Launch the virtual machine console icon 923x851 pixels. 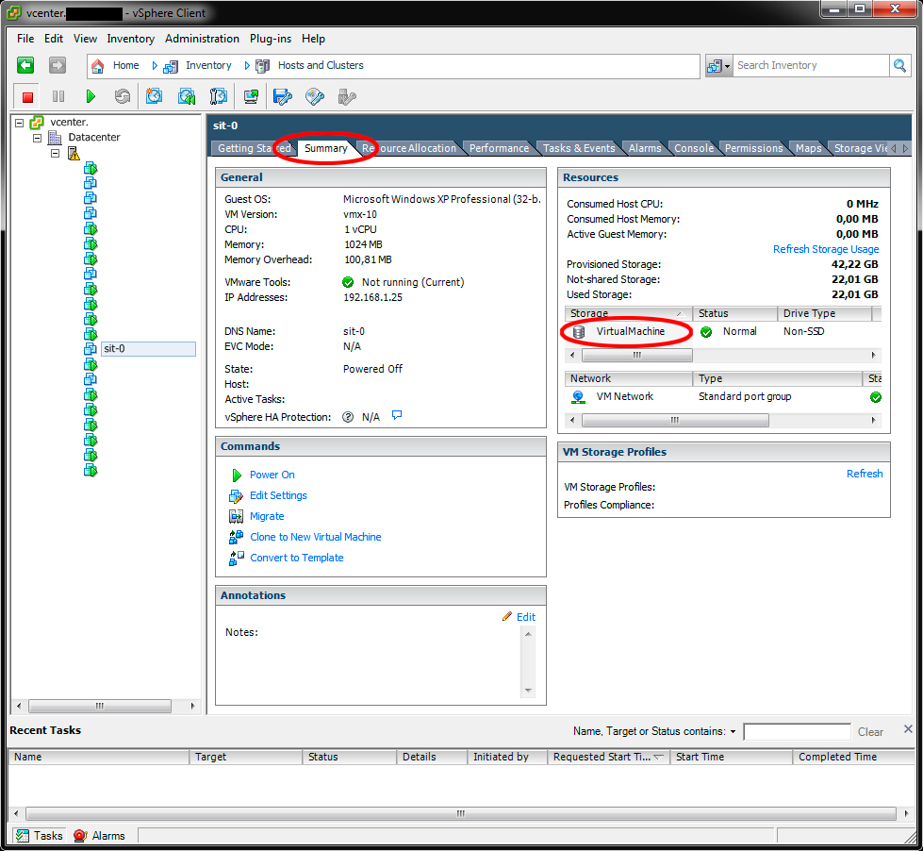(252, 96)
